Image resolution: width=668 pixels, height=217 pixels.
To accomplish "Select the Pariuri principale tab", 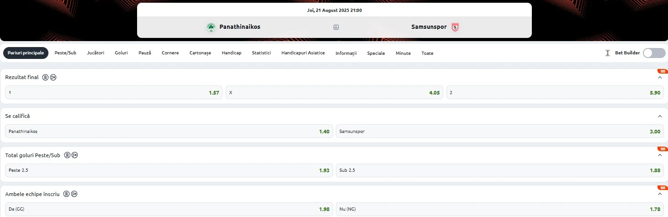I will pyautogui.click(x=26, y=53).
